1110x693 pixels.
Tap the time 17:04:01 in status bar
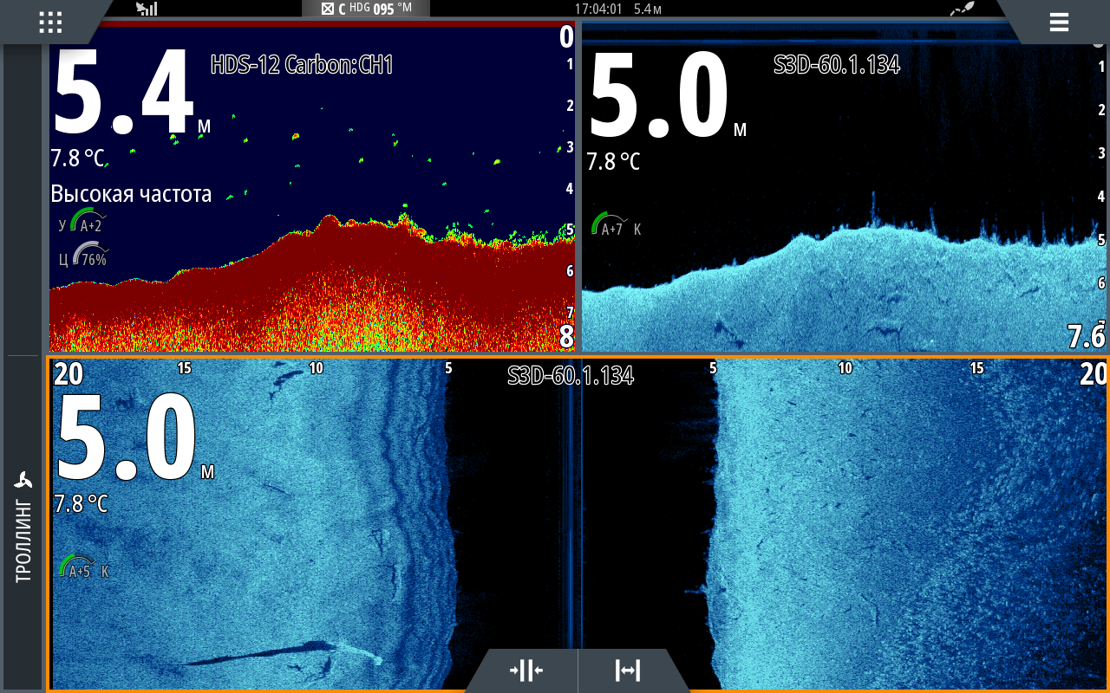(x=598, y=9)
